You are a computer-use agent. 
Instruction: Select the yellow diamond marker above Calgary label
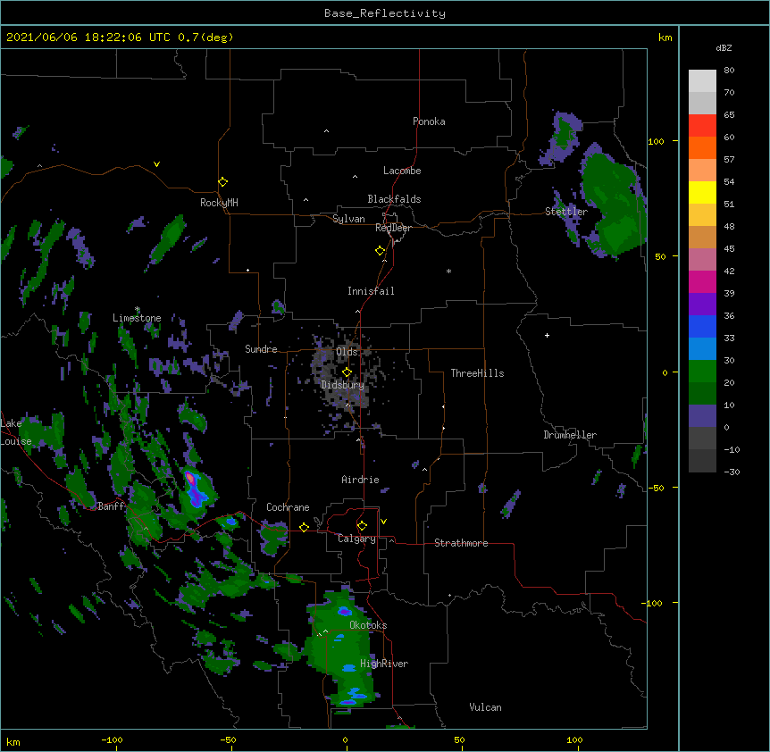(362, 526)
